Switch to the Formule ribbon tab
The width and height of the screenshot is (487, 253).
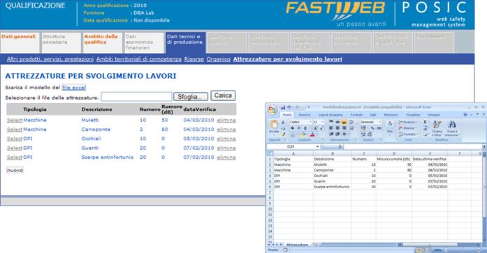pyautogui.click(x=356, y=115)
